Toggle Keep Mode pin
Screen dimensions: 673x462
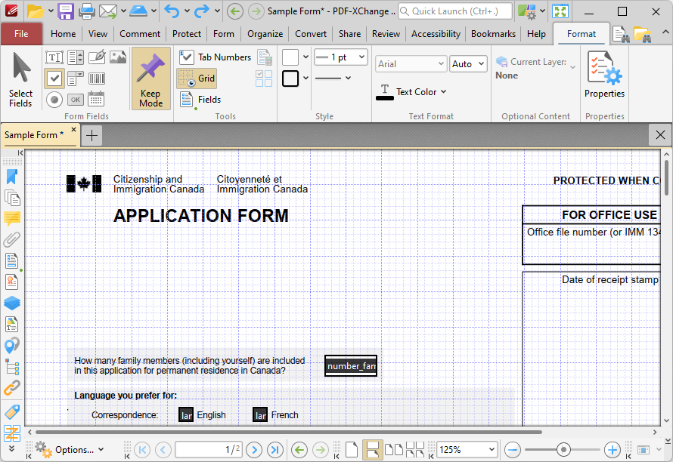coord(151,79)
